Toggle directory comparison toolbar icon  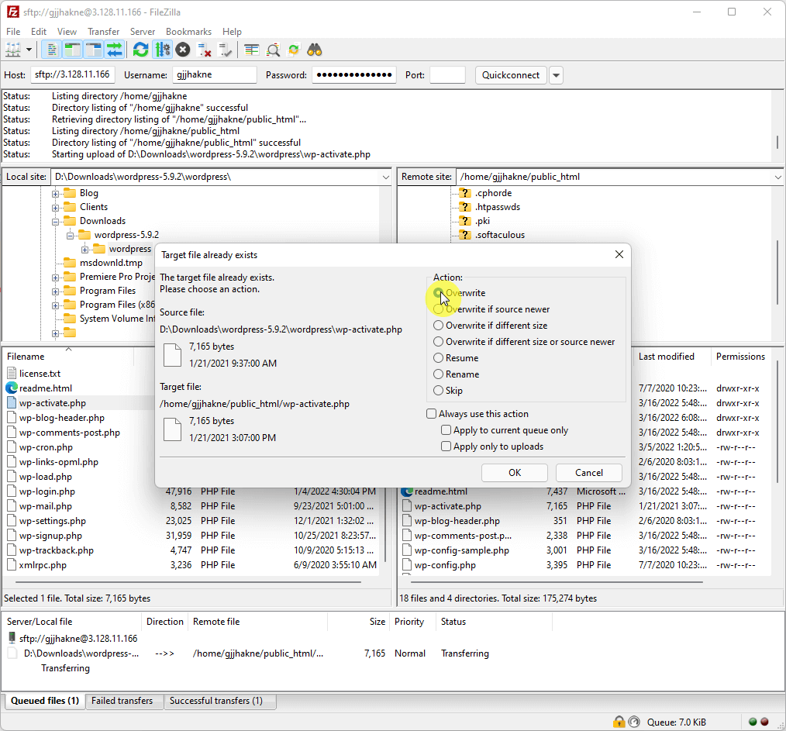[273, 50]
